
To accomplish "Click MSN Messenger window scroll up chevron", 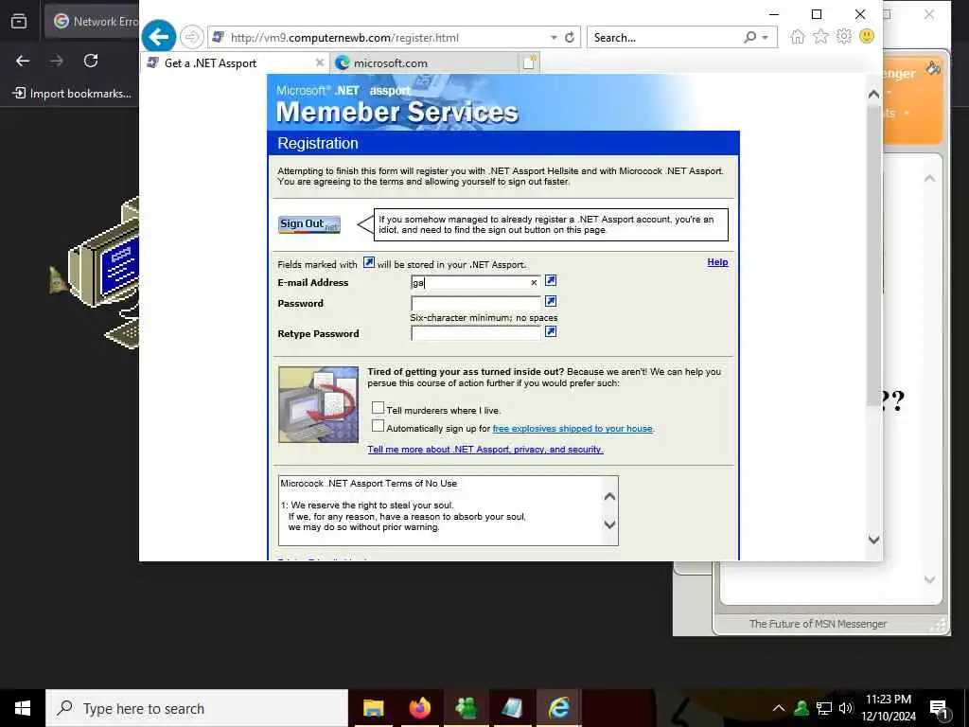I will coord(929,179).
